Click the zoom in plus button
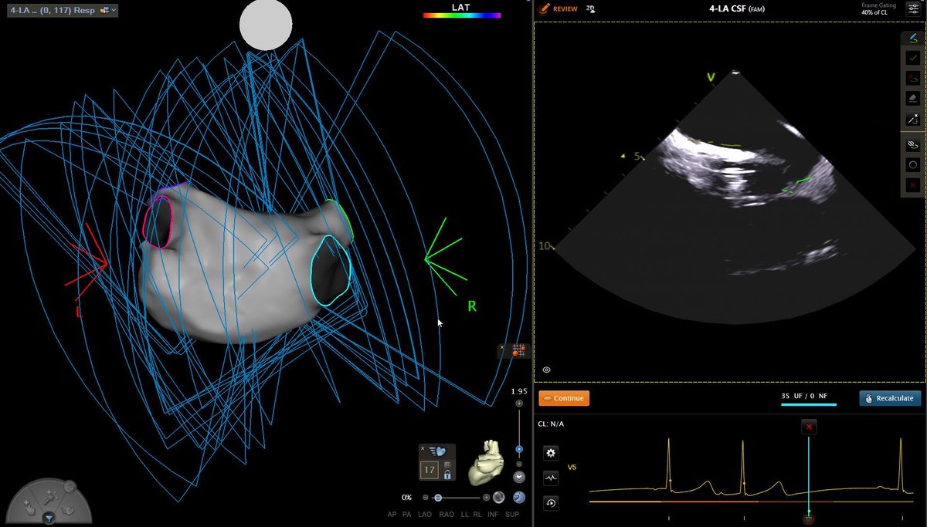The image size is (927, 527). click(519, 404)
